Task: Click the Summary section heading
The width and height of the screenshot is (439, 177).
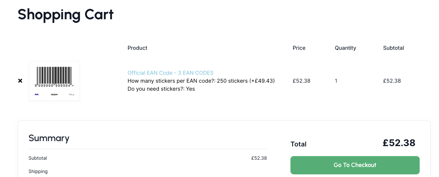Action: pos(49,138)
